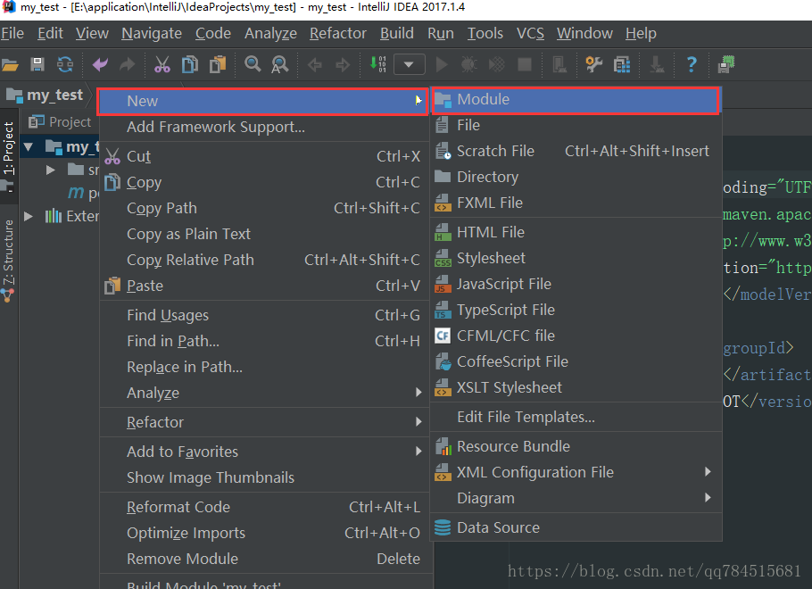Click the Forward navigation arrow
812x589 pixels.
[x=343, y=65]
